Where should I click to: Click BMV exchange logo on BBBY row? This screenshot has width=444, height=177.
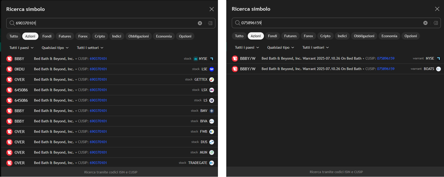pos(212,111)
